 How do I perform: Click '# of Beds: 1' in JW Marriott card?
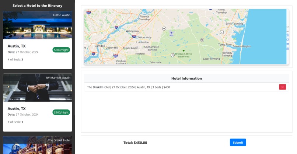pyautogui.click(x=15, y=122)
